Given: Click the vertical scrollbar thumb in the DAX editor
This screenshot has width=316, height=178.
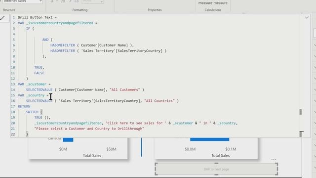Looking at the screenshot, I should click(x=301, y=112).
